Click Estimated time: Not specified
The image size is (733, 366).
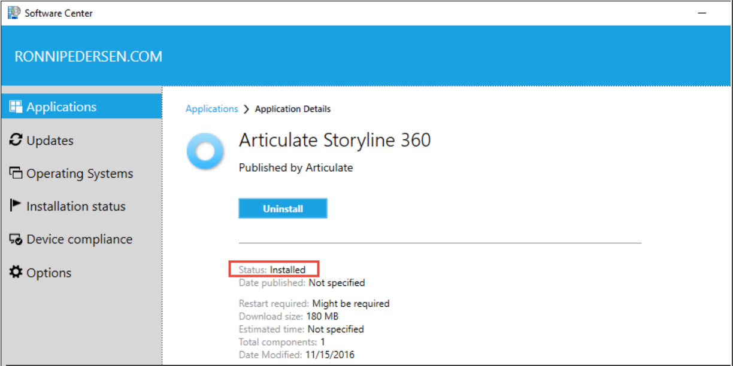[x=301, y=330]
